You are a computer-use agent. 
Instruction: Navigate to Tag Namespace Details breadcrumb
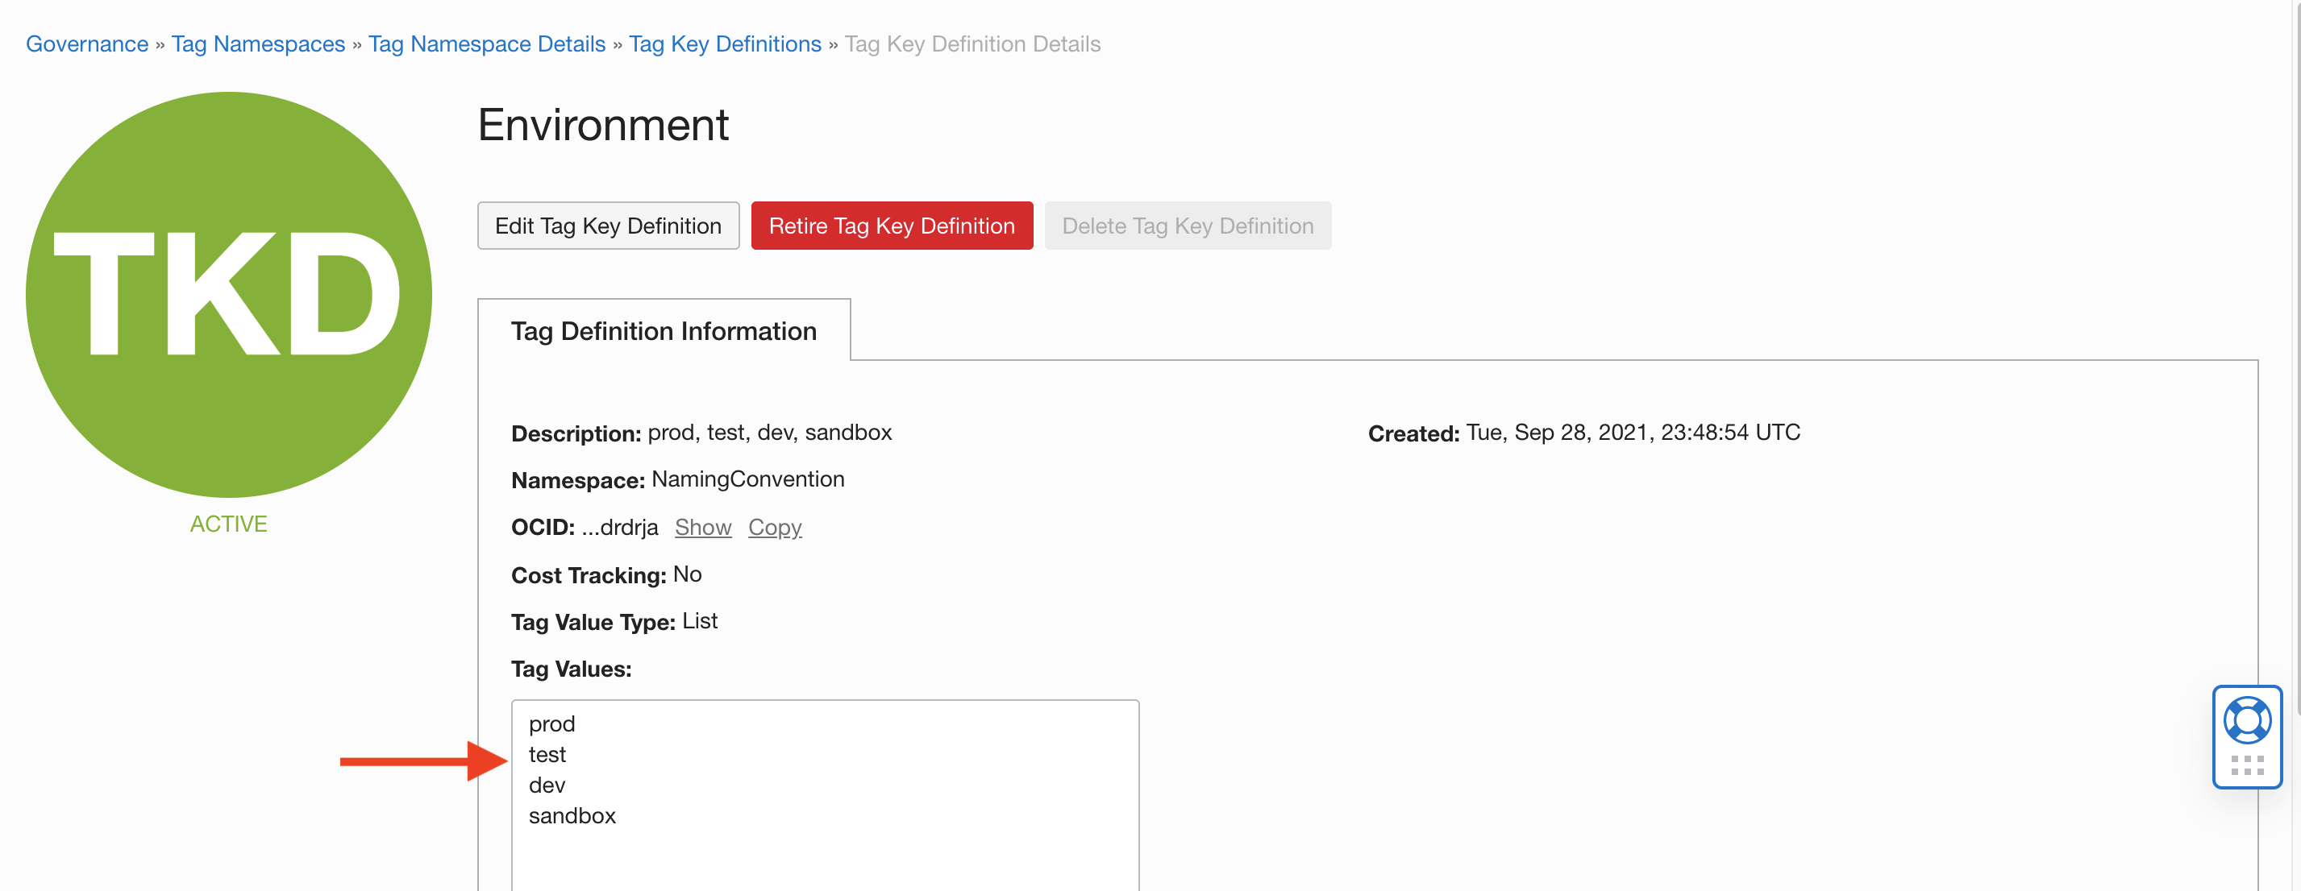click(486, 44)
